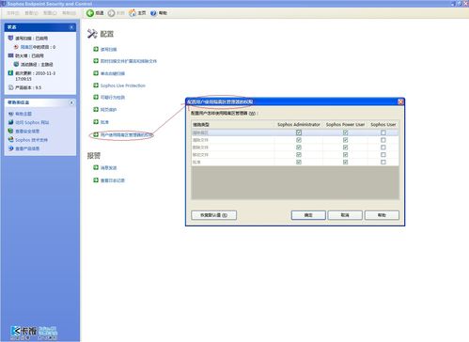Click the Home house icon in toolbar
Viewport: 469px width, 342px height.
133,13
